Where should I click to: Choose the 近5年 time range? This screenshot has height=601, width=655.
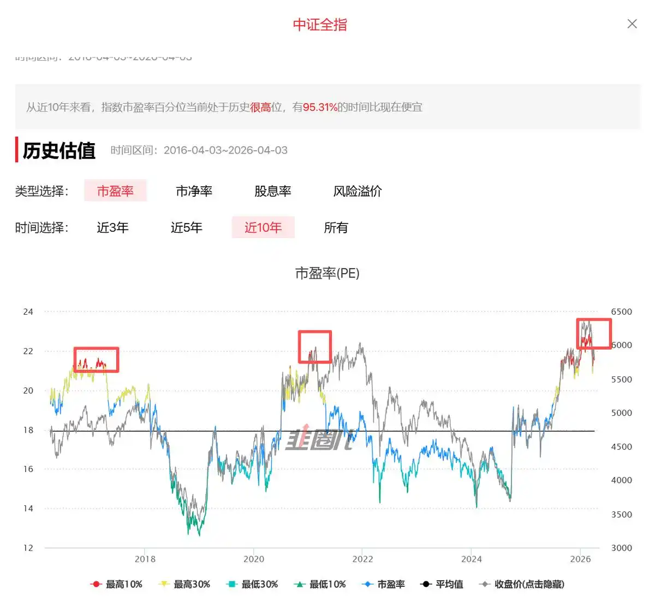tap(186, 227)
